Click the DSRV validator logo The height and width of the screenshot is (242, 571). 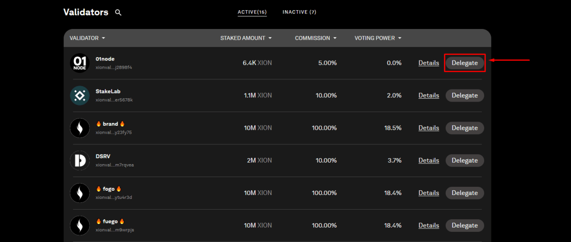[80, 160]
